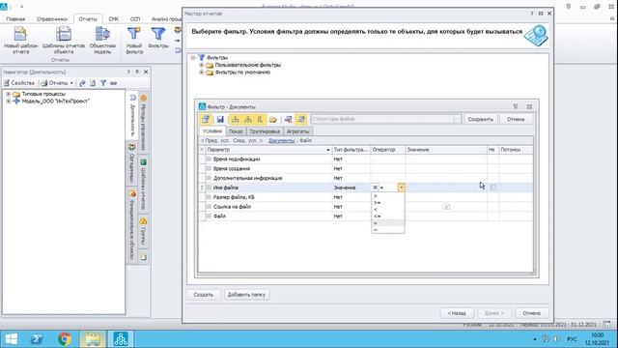Select the >= operator from list
The height and width of the screenshot is (348, 618).
(388, 203)
